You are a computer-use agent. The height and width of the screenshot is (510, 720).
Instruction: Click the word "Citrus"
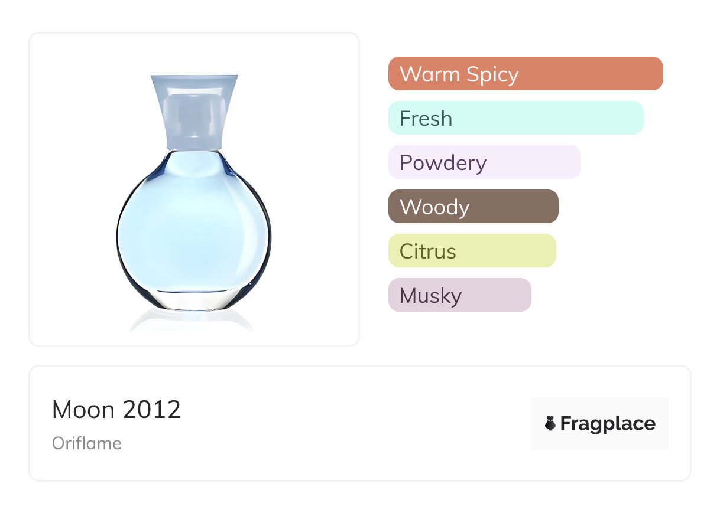(428, 251)
